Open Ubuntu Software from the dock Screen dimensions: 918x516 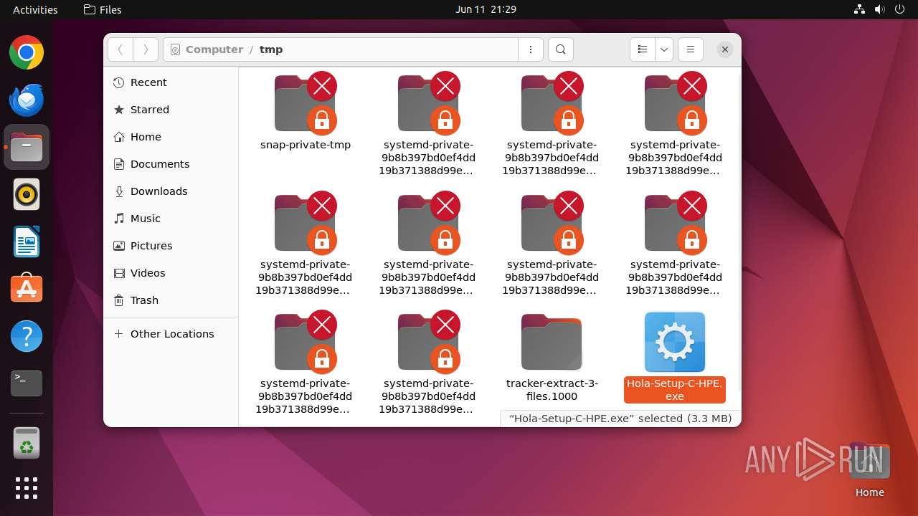[27, 289]
